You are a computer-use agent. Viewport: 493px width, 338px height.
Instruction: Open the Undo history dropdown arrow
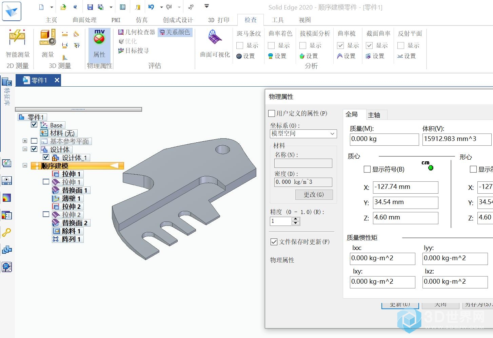161,7
